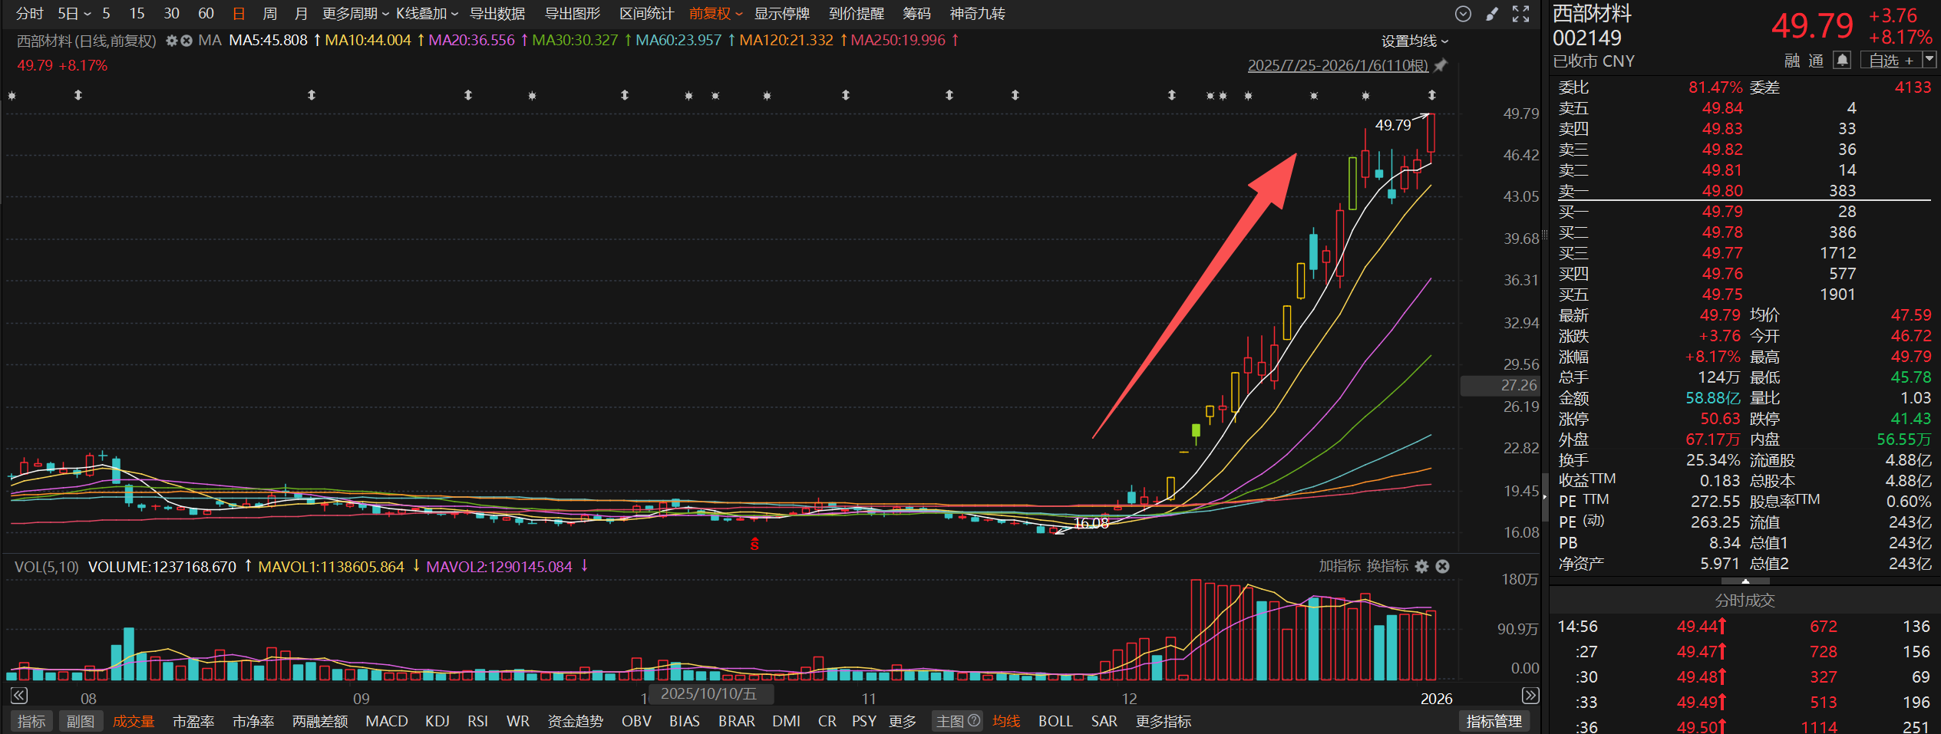This screenshot has height=734, width=1941.
Task: Switch sub-chart to KDJ indicator
Action: (437, 721)
